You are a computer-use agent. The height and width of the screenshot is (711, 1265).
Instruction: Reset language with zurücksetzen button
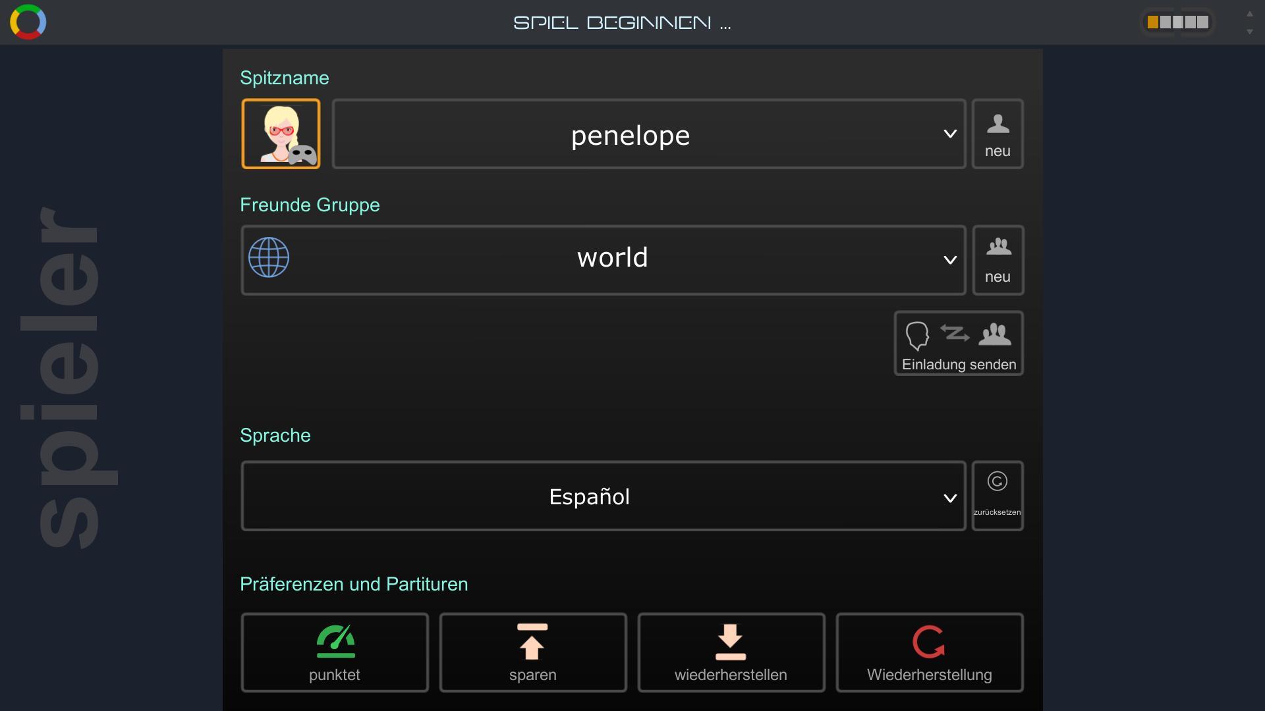pyautogui.click(x=998, y=496)
